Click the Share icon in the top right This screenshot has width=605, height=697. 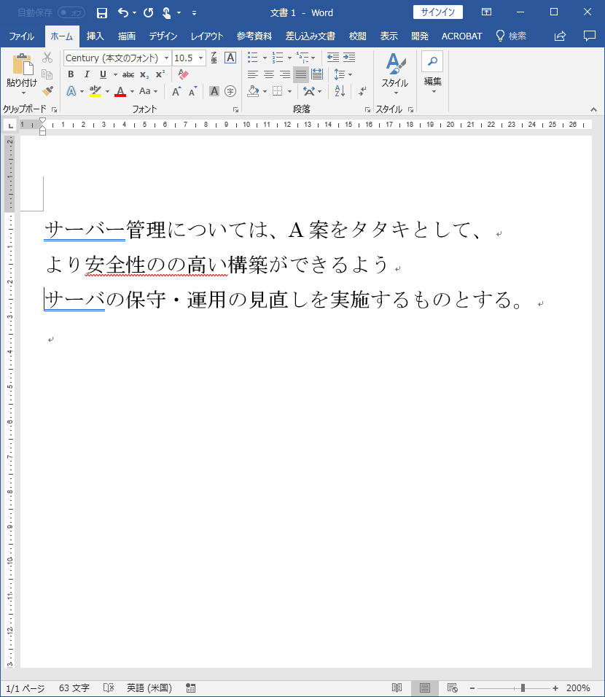[560, 36]
